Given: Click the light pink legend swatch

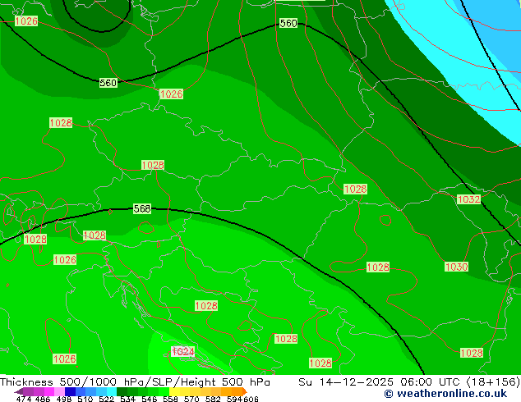Looking at the screenshot, I should tap(59, 391).
